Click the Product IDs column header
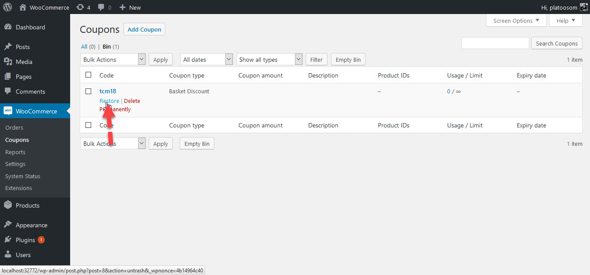Screen dimensions: 590x275 click(394, 75)
